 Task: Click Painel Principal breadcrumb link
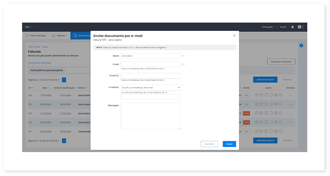point(34,47)
